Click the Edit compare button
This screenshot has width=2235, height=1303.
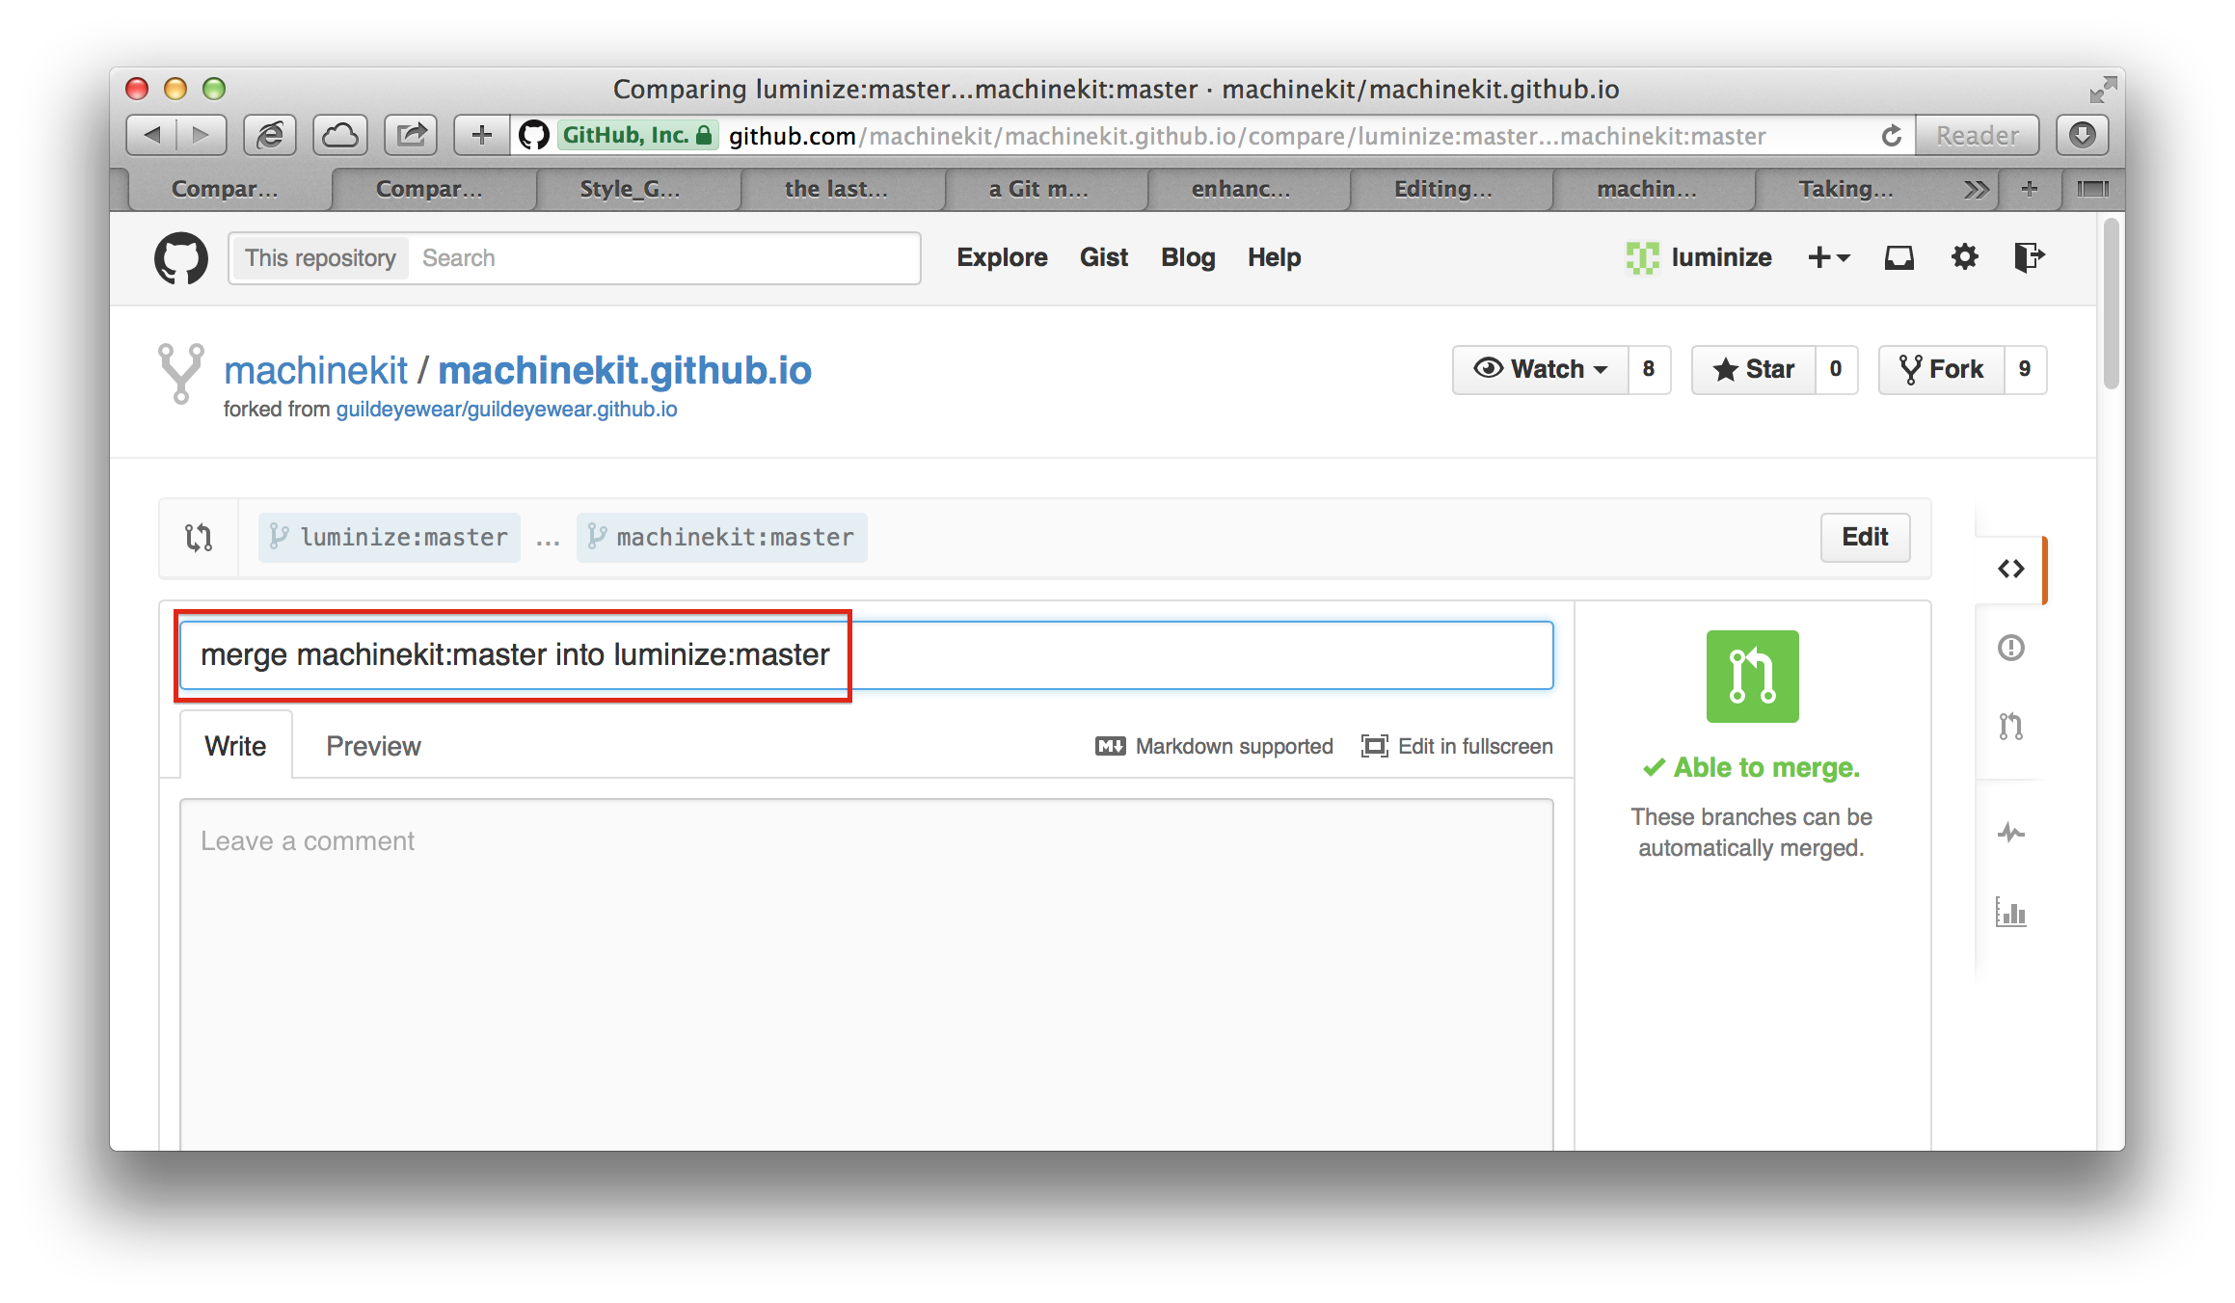coord(1865,537)
